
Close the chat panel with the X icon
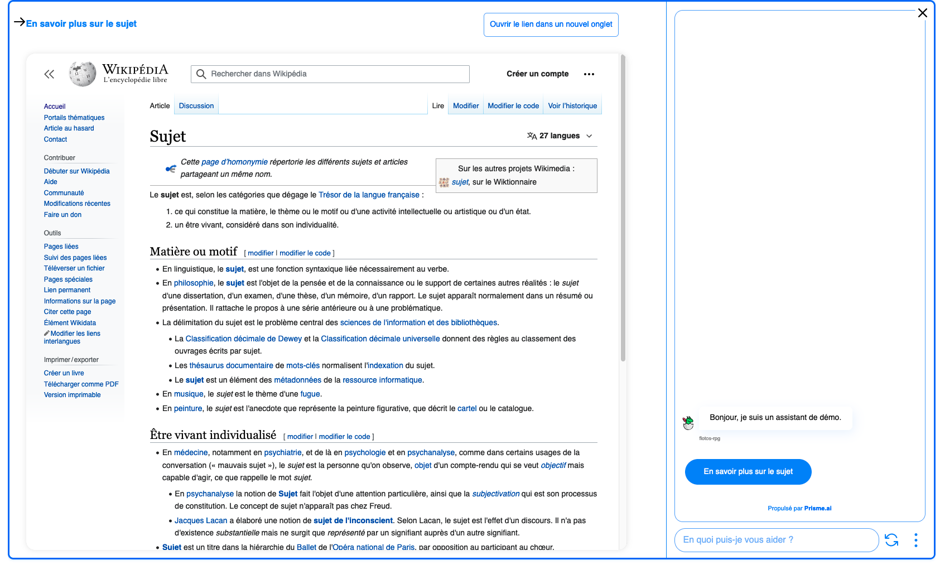(922, 13)
